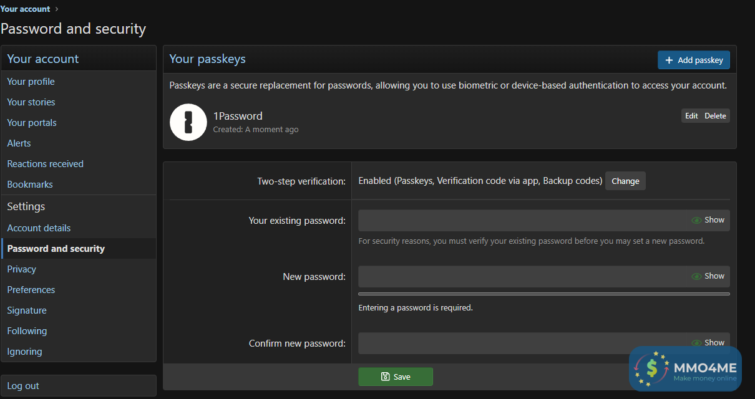The height and width of the screenshot is (399, 755).
Task: Go to Account details settings
Action: [x=39, y=228]
